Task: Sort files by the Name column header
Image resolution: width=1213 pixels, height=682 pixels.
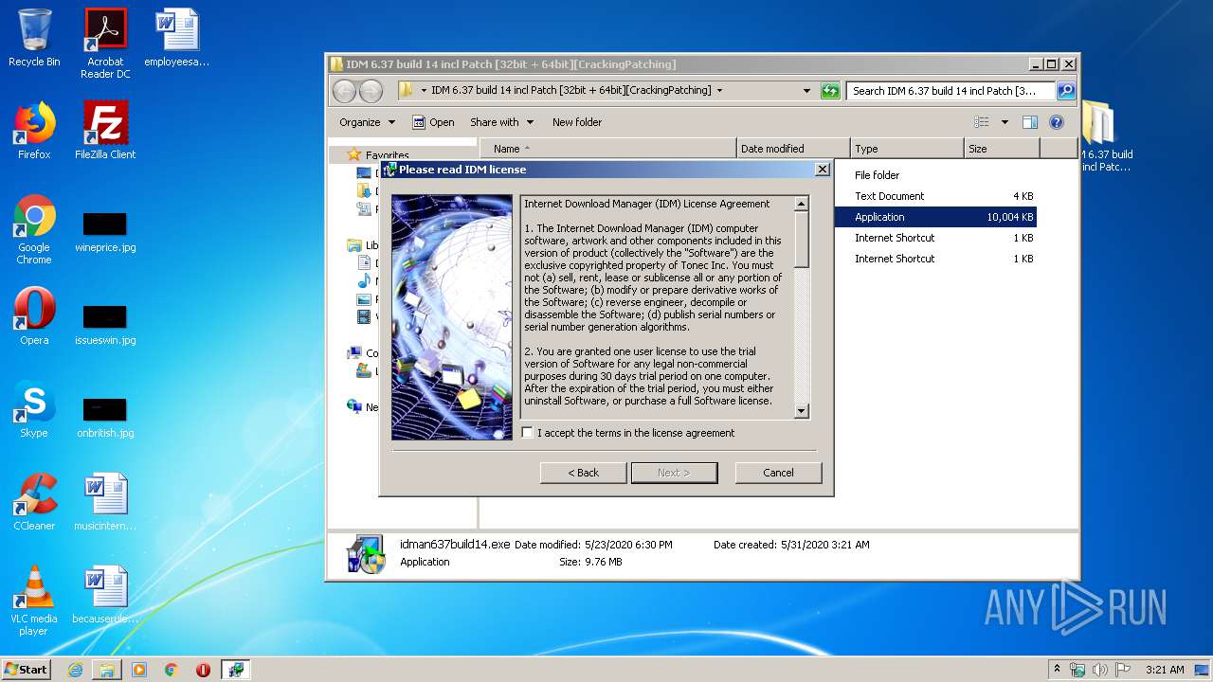Action: coord(608,149)
